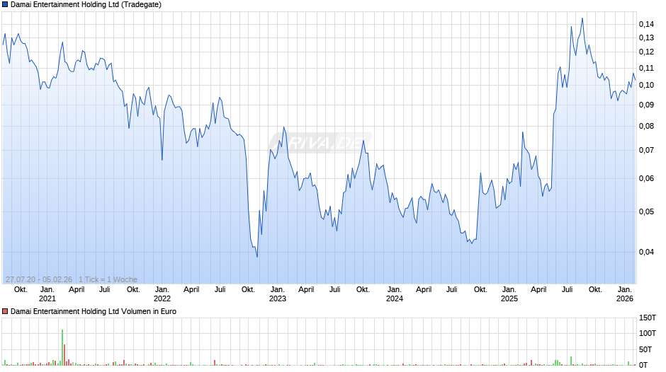Click the 0,09 price axis label
The image size is (666, 372).
646,105
